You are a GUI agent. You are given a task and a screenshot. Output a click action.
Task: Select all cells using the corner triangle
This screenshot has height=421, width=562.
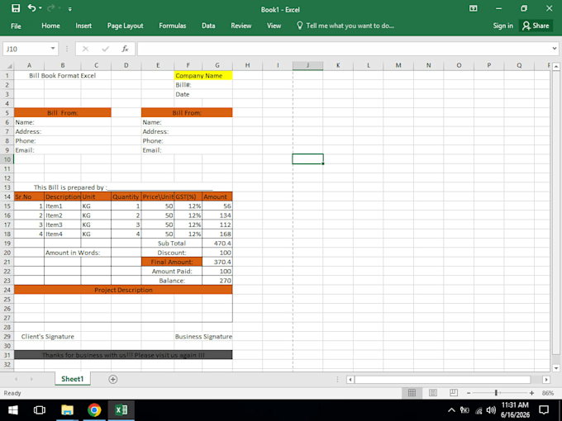coord(10,66)
